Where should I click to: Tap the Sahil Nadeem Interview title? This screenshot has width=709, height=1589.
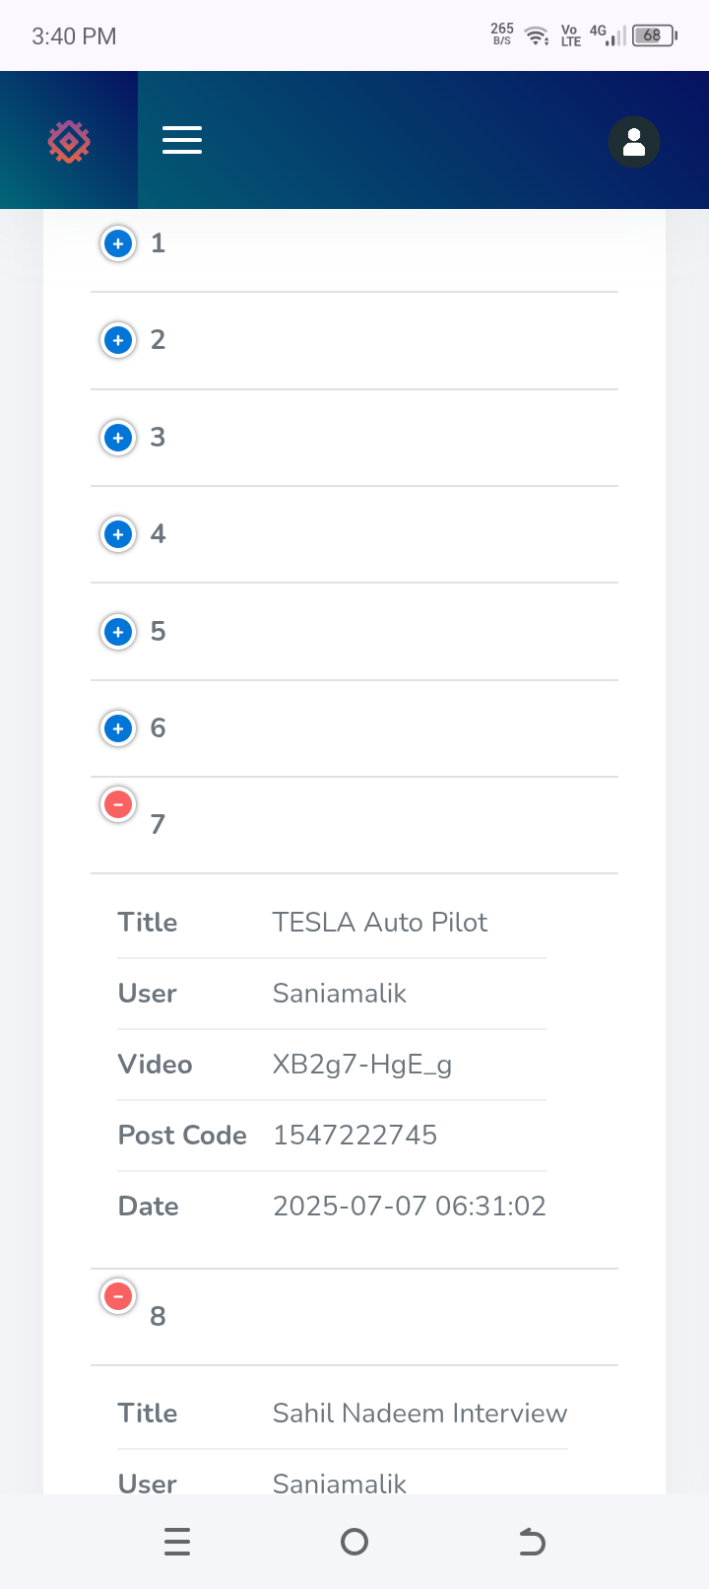(420, 1414)
